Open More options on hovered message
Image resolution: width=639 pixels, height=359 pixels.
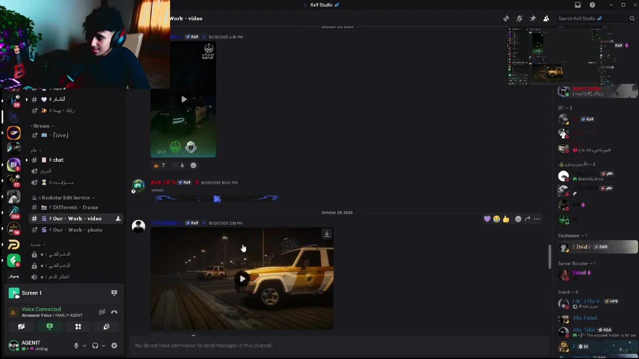[x=537, y=219]
